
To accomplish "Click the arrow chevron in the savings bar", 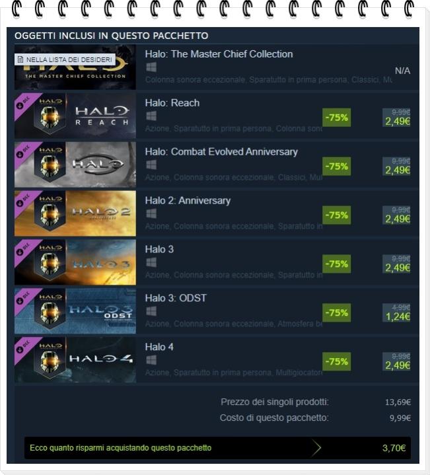I will [316, 448].
